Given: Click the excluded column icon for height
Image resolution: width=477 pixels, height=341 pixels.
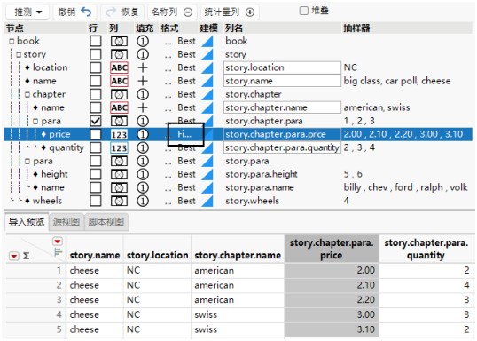Looking at the screenshot, I should [119, 174].
